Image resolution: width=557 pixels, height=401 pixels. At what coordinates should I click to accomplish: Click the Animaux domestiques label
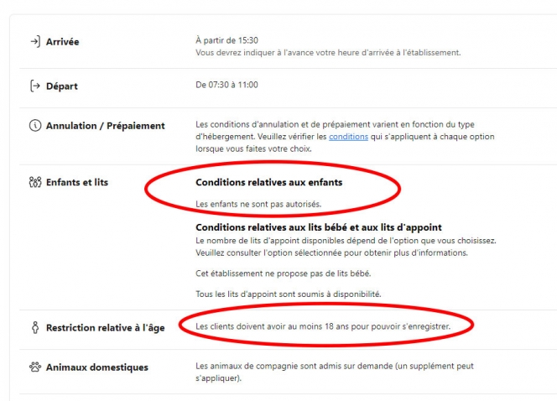point(96,367)
